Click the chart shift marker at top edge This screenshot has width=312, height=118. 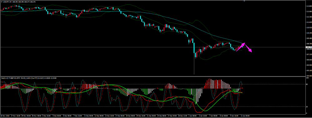[x=244, y=1]
